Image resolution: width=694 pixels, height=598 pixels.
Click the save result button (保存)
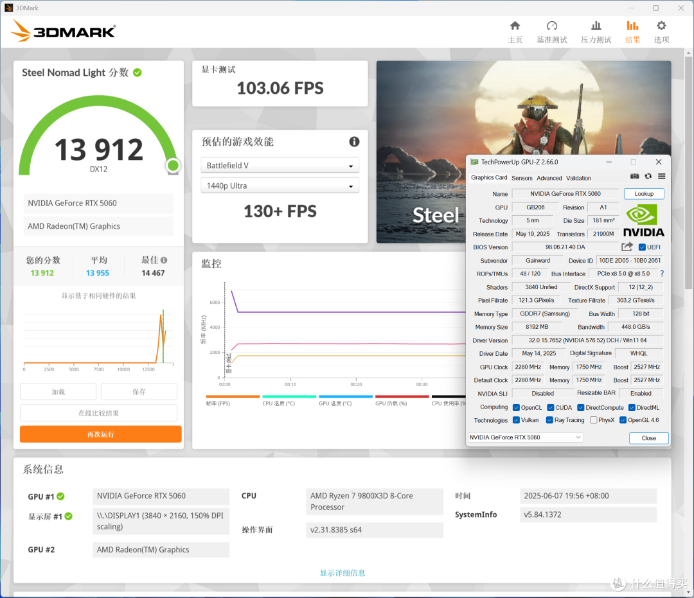[x=139, y=391]
